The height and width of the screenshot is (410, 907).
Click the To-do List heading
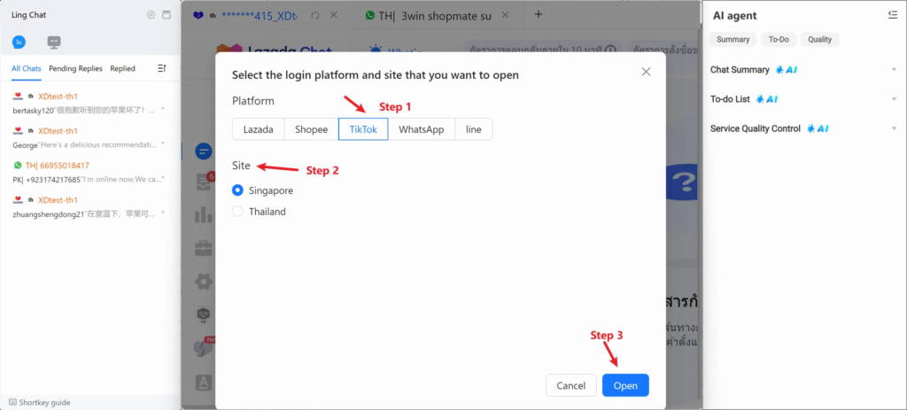(730, 99)
